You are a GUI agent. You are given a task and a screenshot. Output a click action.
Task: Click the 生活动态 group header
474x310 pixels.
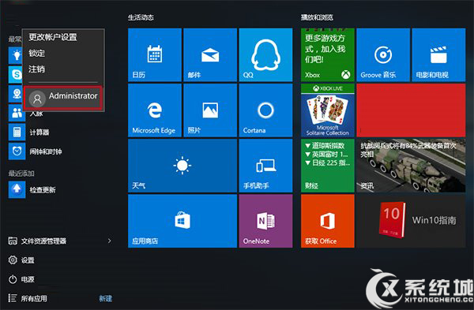(141, 17)
